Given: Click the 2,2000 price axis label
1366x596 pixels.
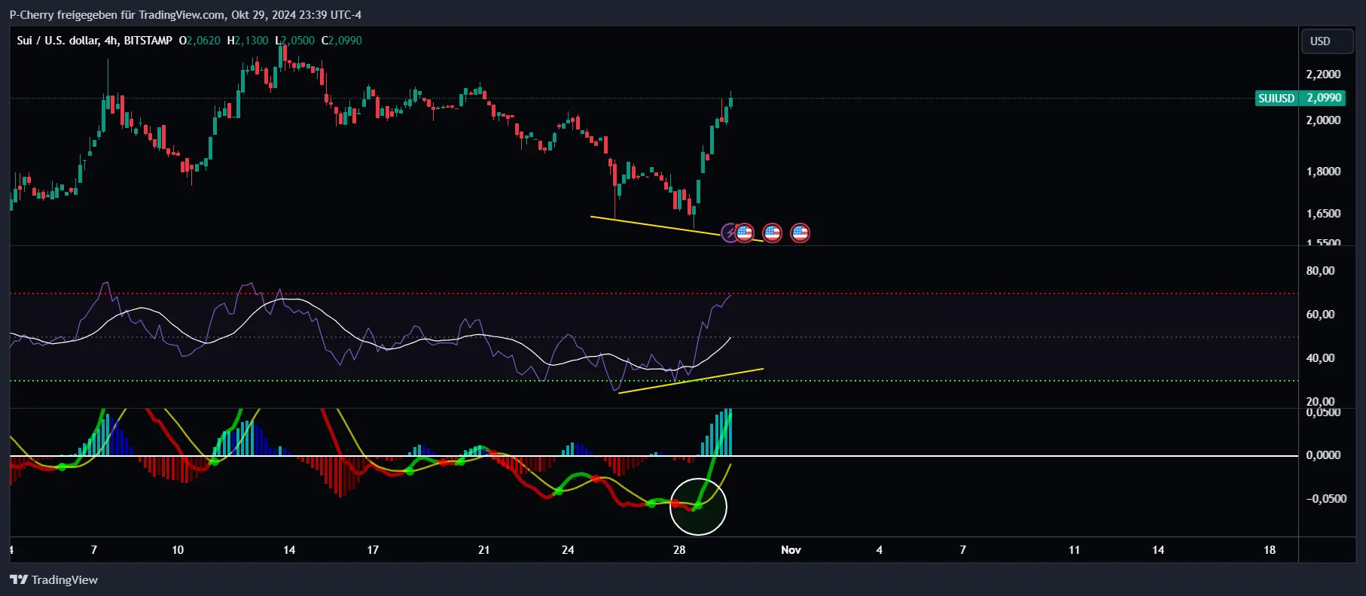Looking at the screenshot, I should pyautogui.click(x=1323, y=74).
